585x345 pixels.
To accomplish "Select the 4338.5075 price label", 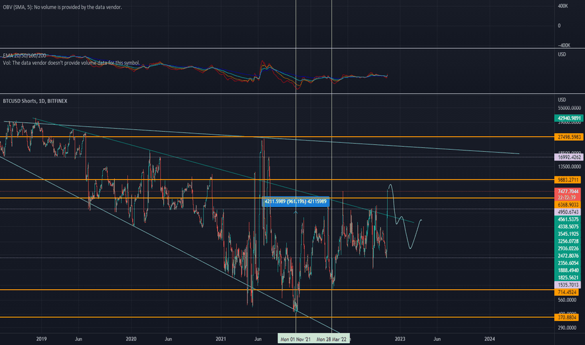I will [567, 226].
